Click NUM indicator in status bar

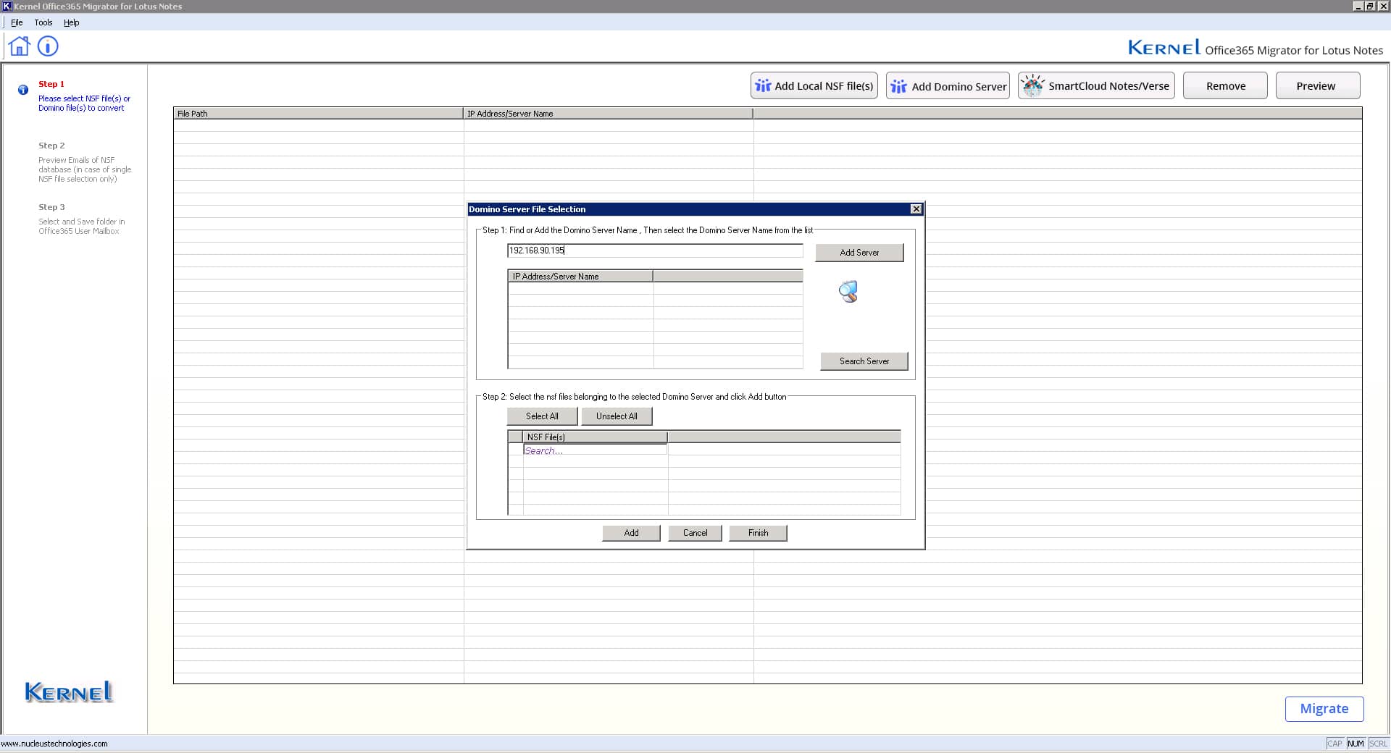1356,744
